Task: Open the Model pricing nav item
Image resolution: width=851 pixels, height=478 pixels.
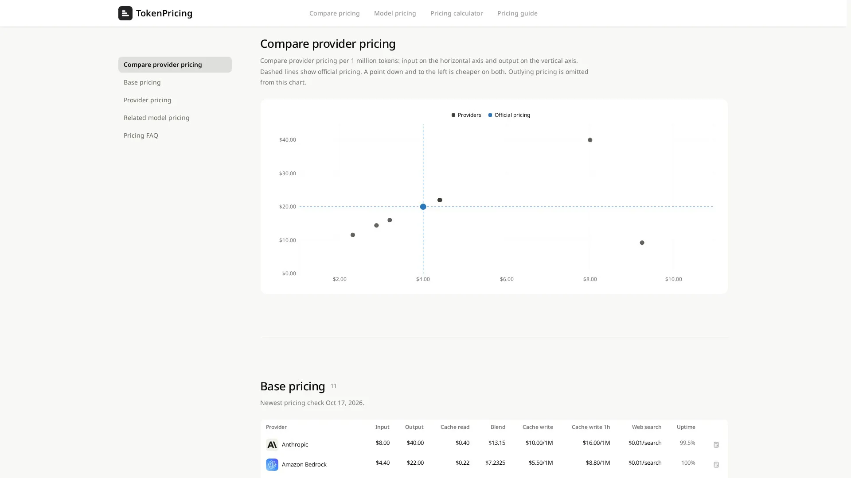Action: pos(395,13)
